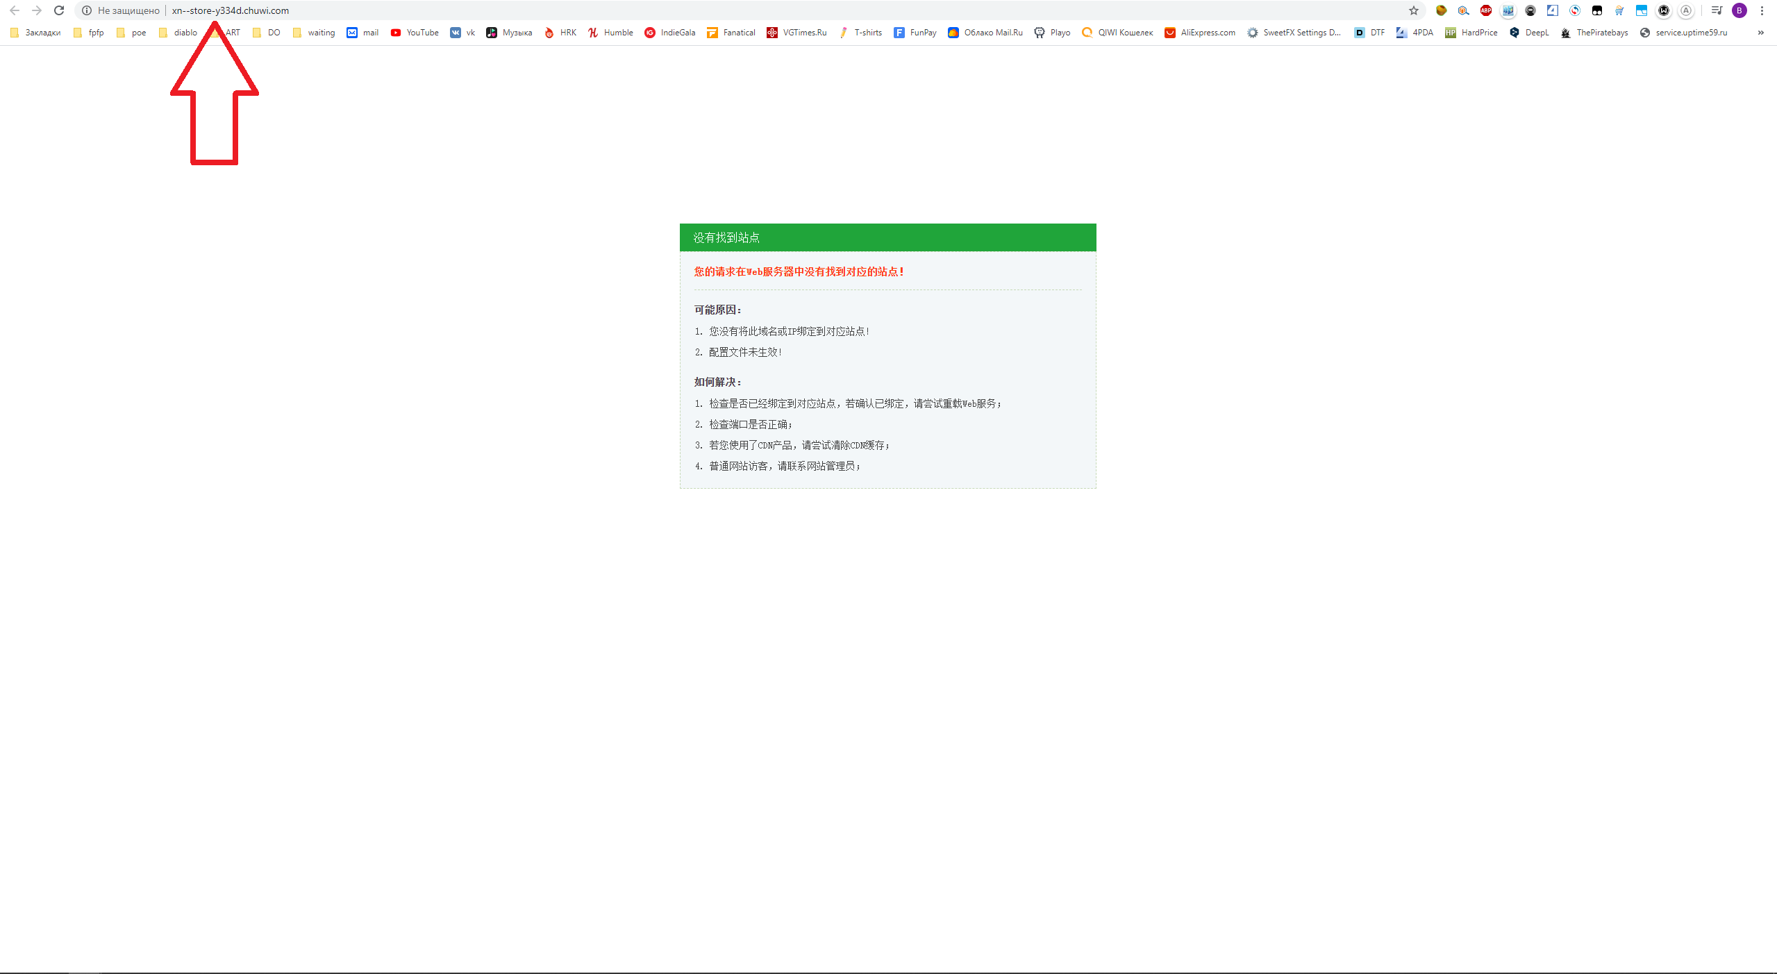The width and height of the screenshot is (1777, 974).
Task: View site info 'Не защищено' icon
Action: 87,10
